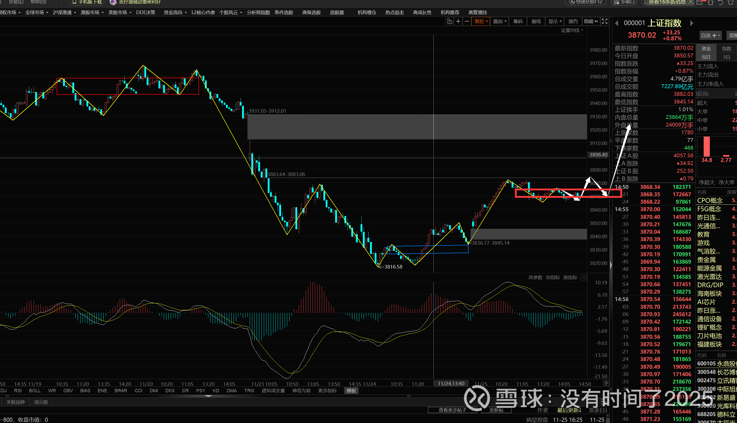Switch to BOLL indicator tab
The width and height of the screenshot is (737, 423).
(x=35, y=391)
